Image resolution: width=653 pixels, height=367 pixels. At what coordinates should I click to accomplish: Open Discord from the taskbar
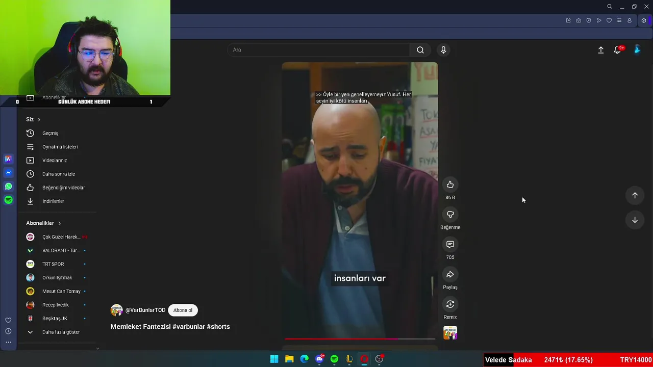(320, 359)
